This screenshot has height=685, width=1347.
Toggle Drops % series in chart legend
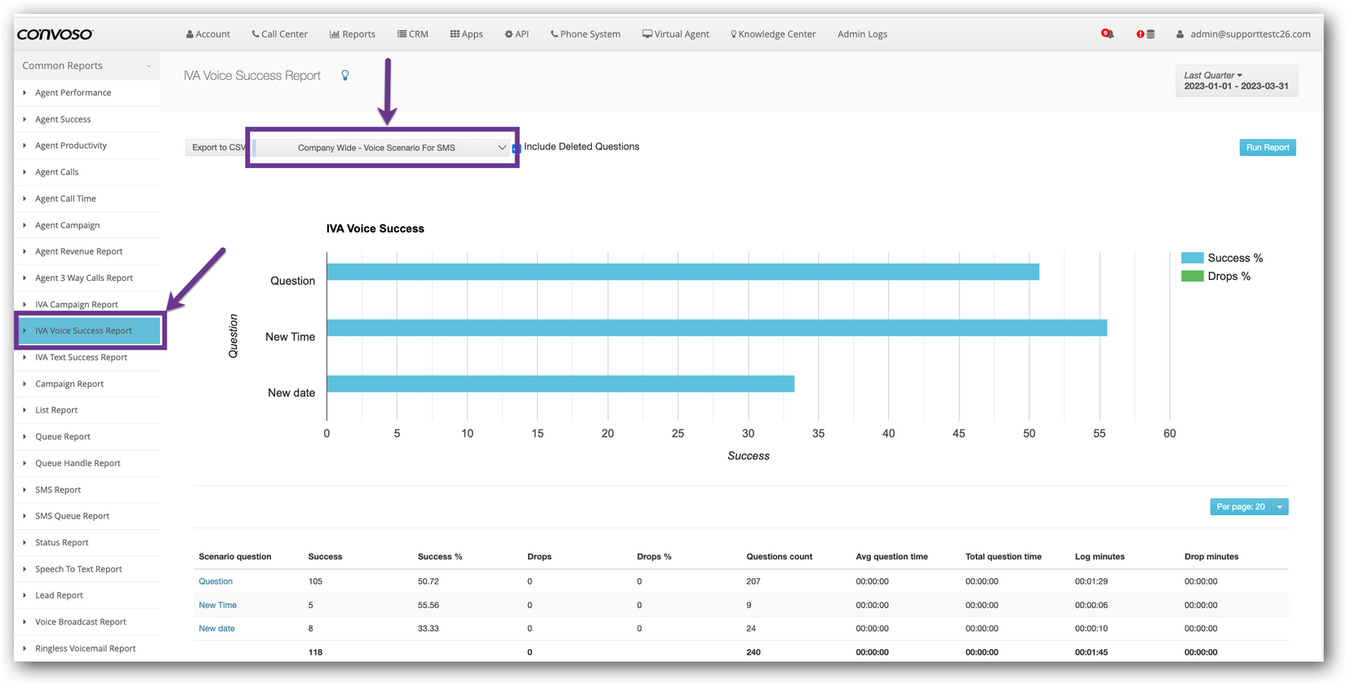tap(1216, 277)
